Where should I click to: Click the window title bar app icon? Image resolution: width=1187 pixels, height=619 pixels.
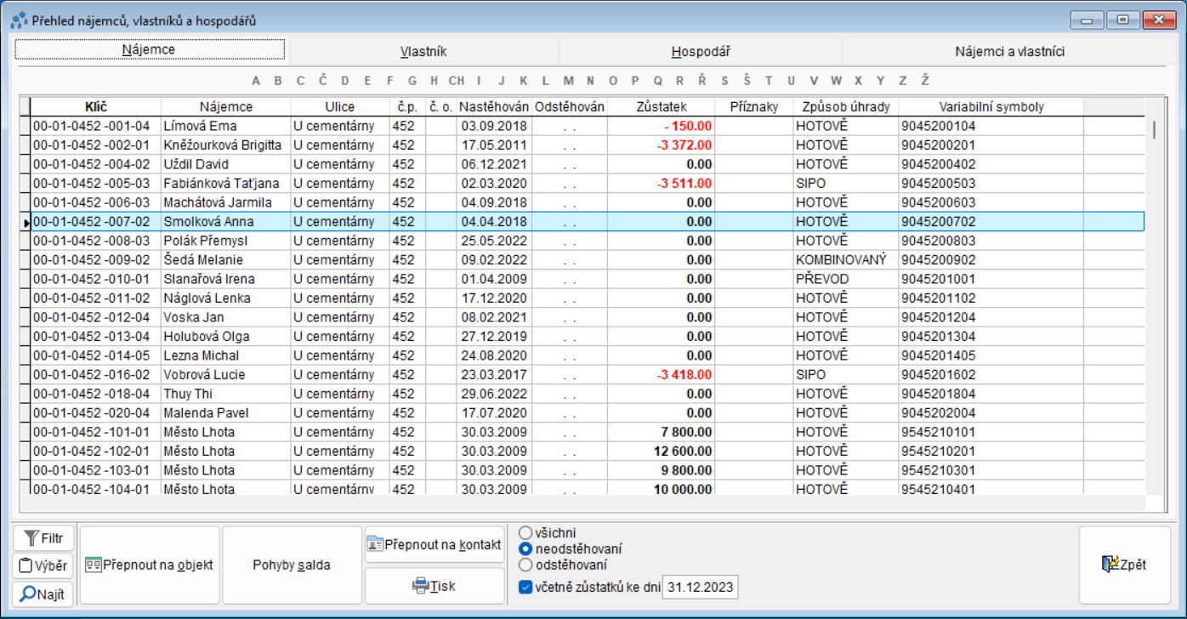tap(18, 20)
